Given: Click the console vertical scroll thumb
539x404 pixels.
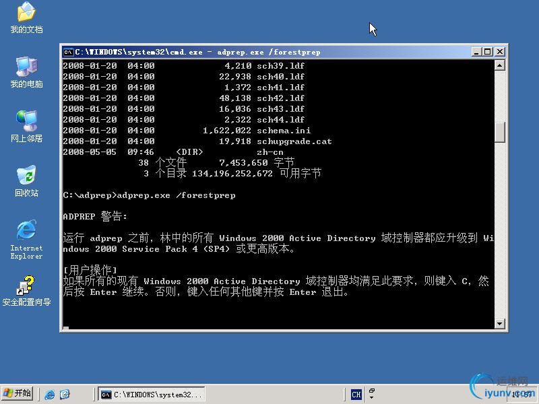Looking at the screenshot, I should 500,132.
